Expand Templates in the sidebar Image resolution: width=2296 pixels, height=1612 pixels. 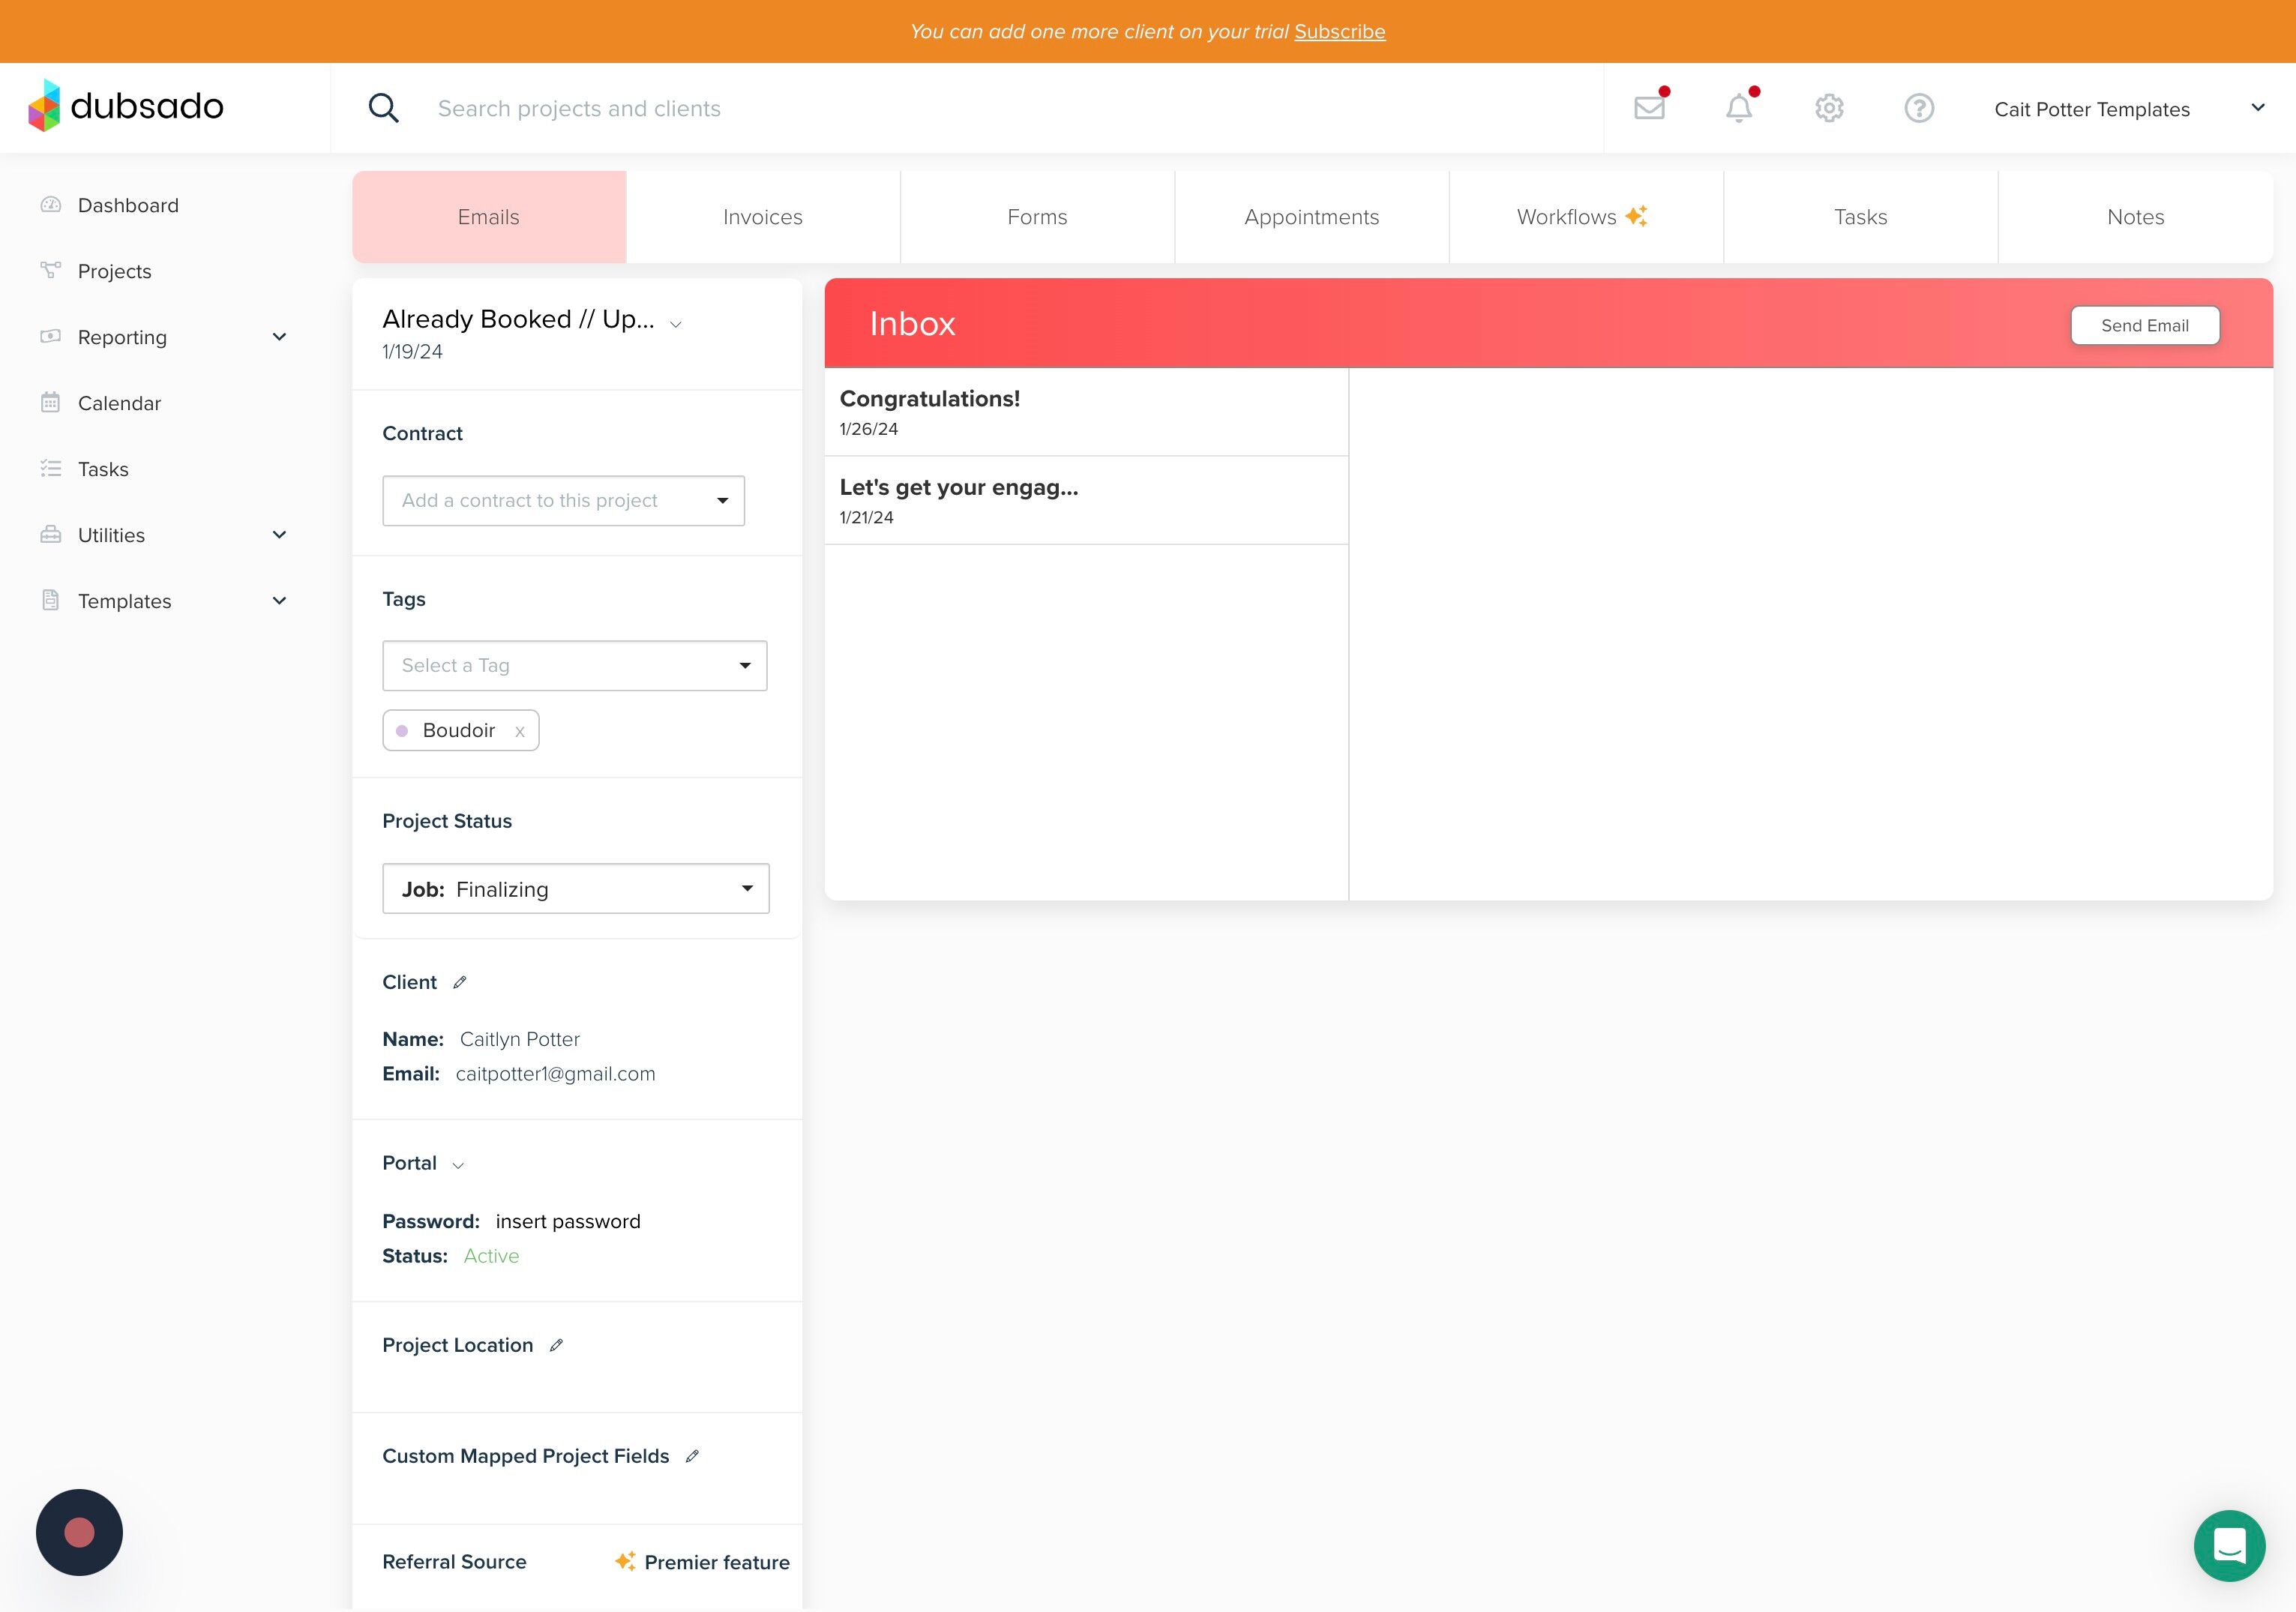[279, 601]
